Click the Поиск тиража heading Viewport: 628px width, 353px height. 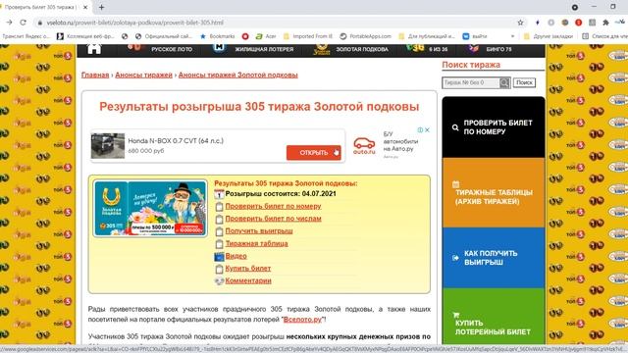pyautogui.click(x=471, y=65)
